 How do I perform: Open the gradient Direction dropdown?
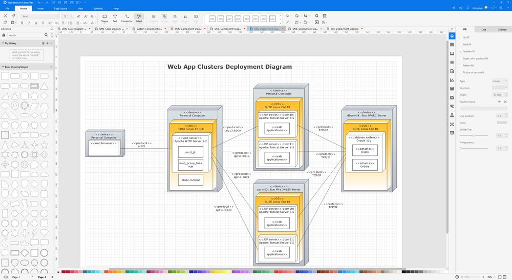[500, 88]
